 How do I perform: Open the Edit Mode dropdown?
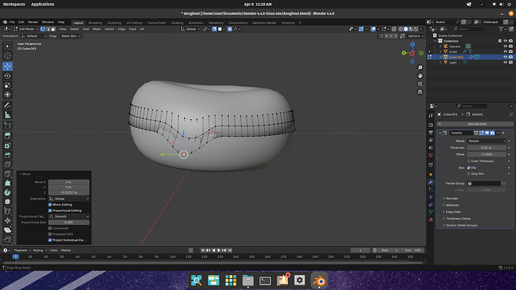(26, 29)
